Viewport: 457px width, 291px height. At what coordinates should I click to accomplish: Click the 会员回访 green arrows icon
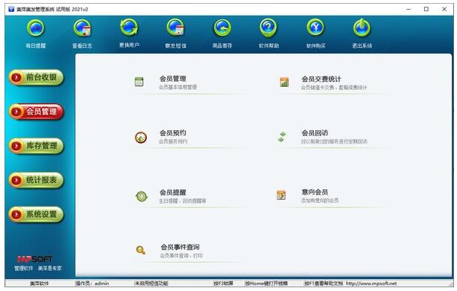coord(282,137)
